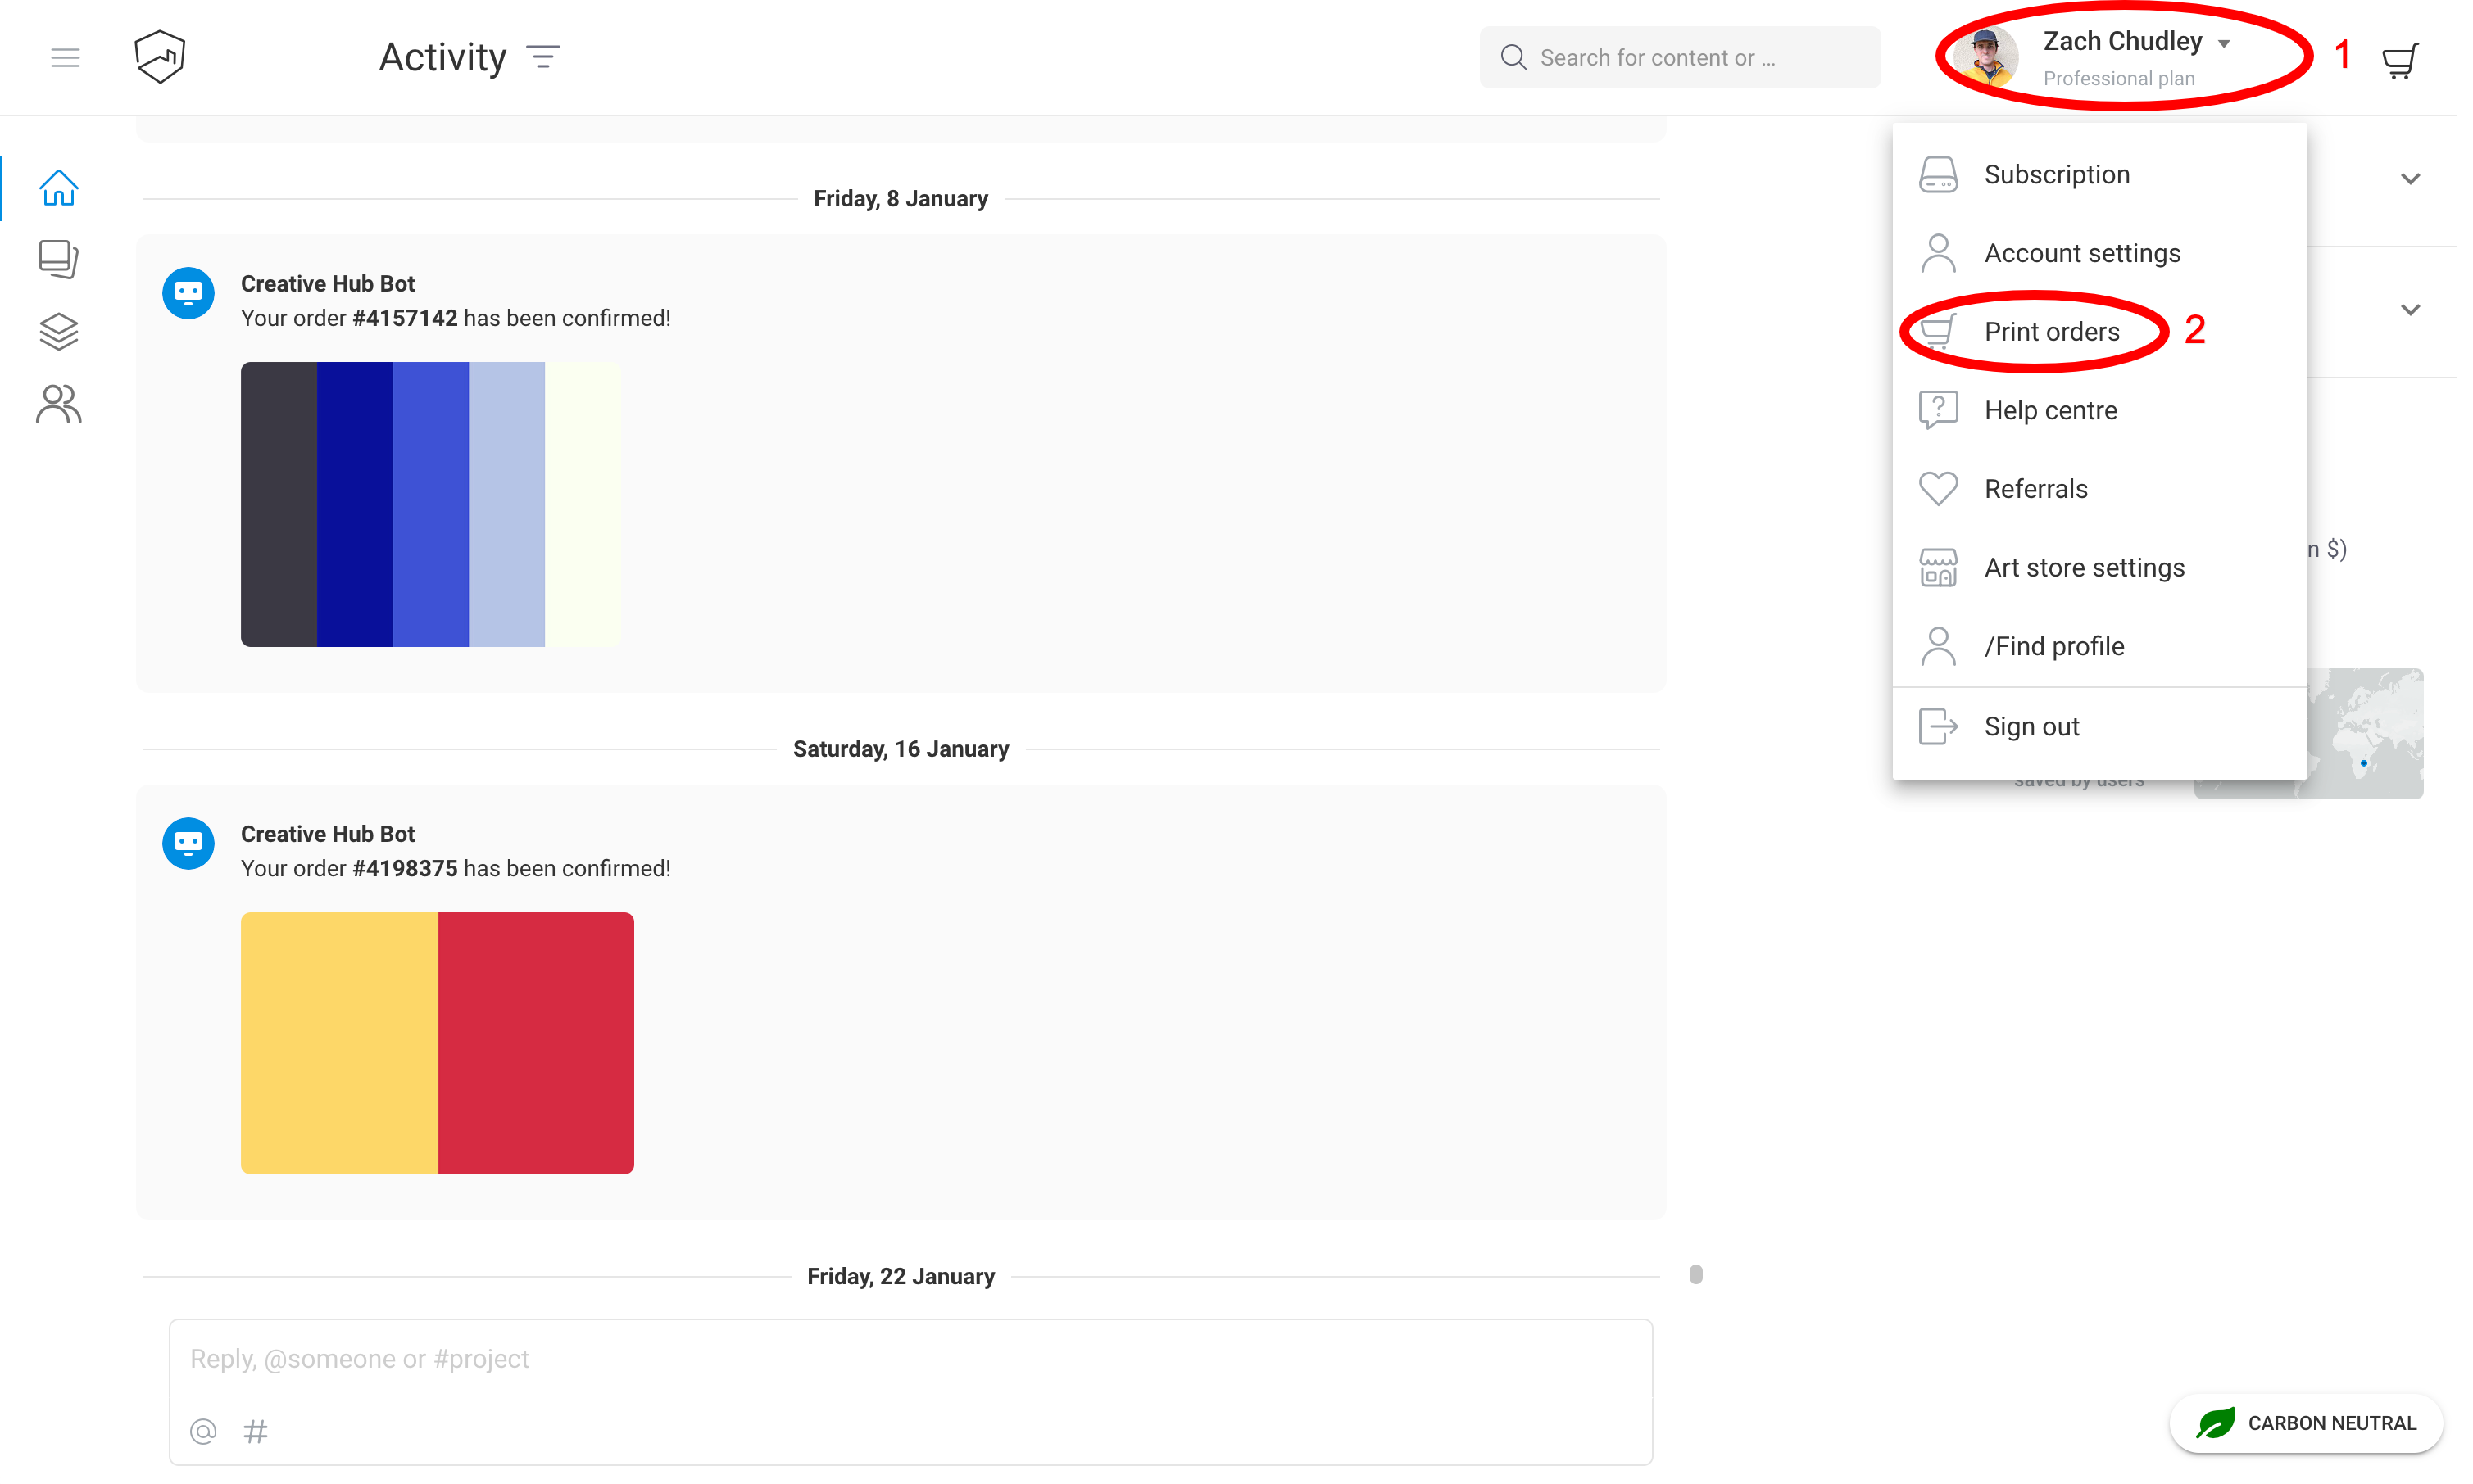This screenshot has width=2473, height=1484.
Task: Expand the second right panel chevron
Action: click(x=2410, y=310)
